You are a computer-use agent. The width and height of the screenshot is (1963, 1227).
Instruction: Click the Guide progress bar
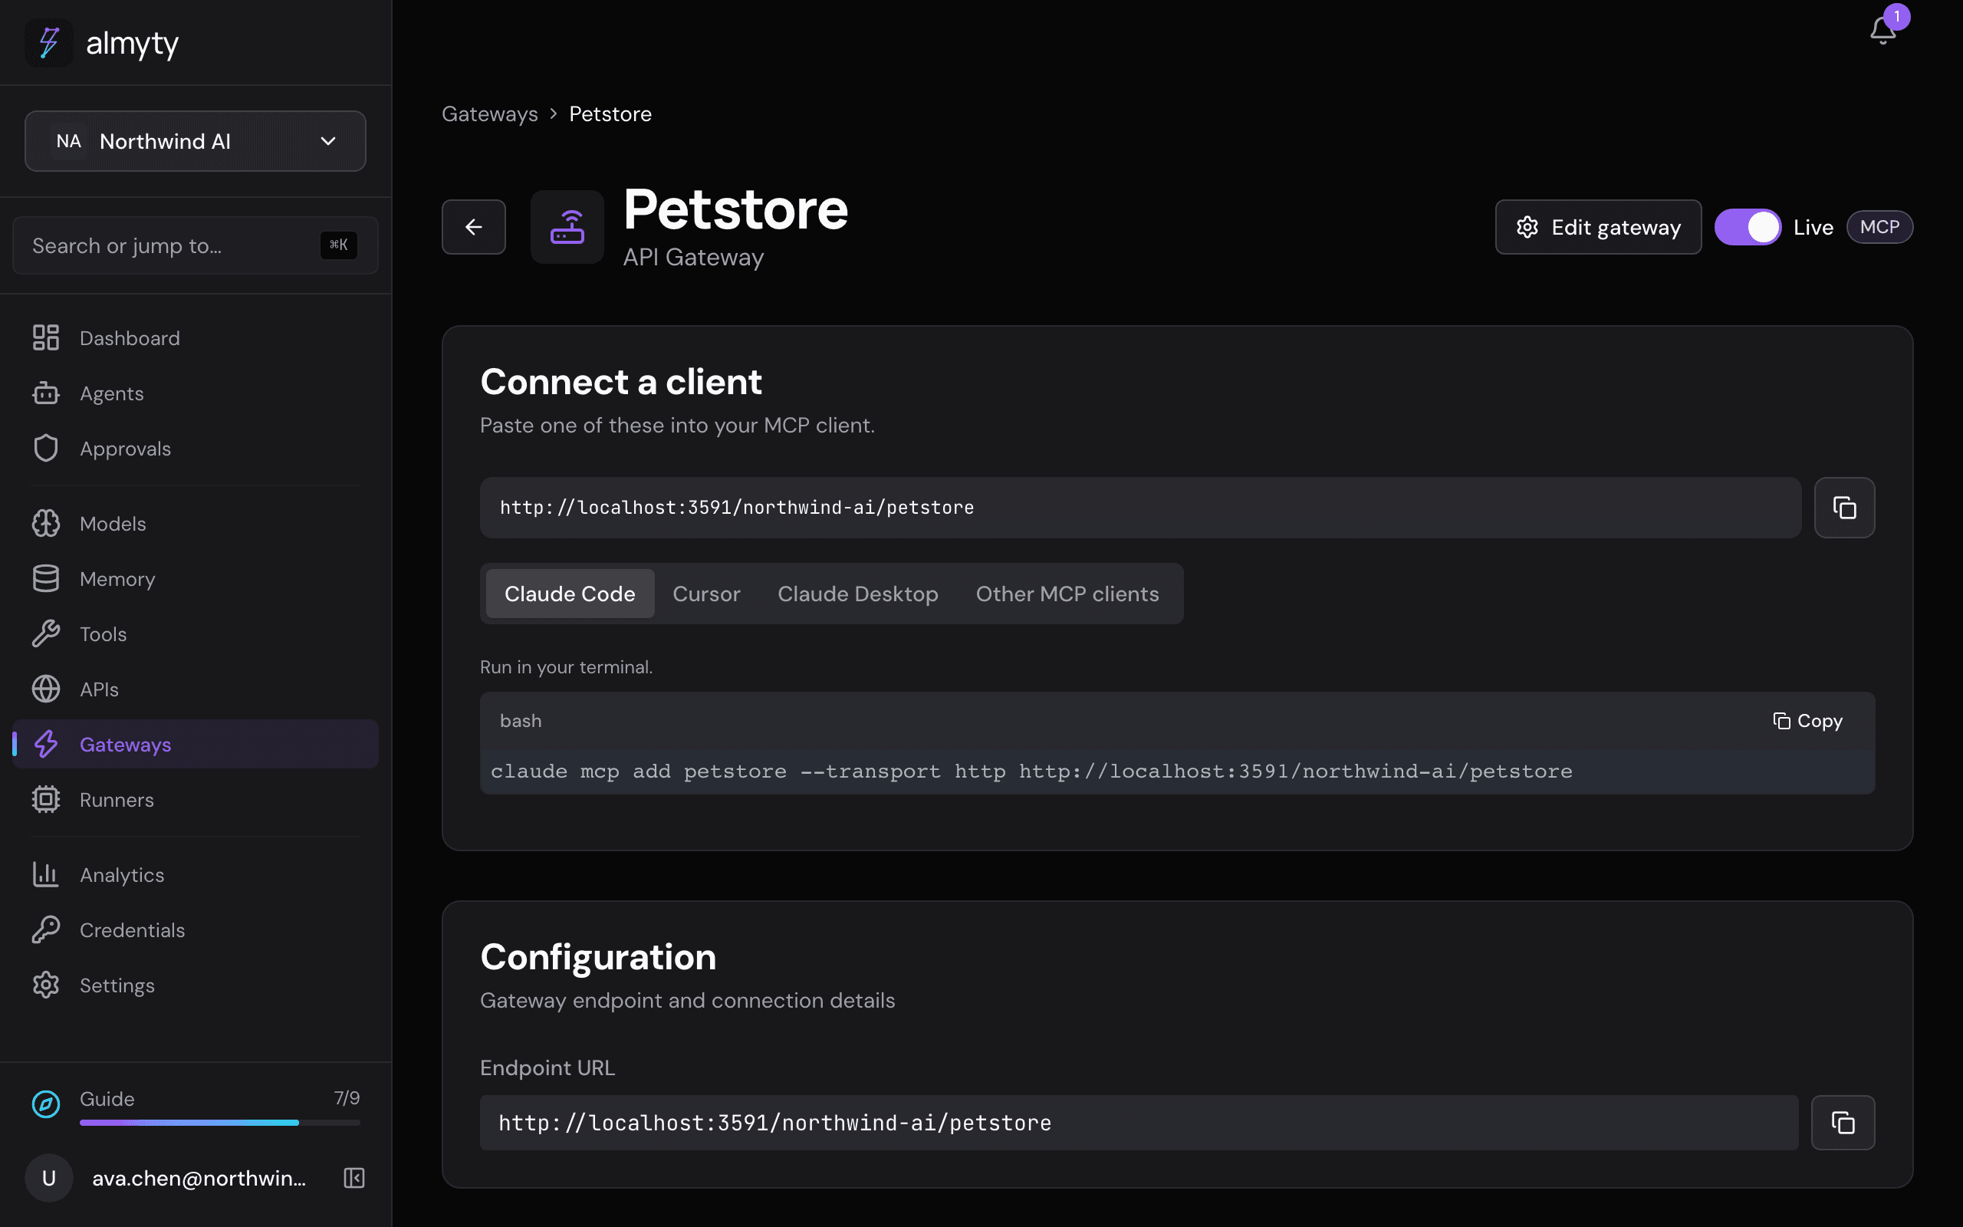[220, 1122]
